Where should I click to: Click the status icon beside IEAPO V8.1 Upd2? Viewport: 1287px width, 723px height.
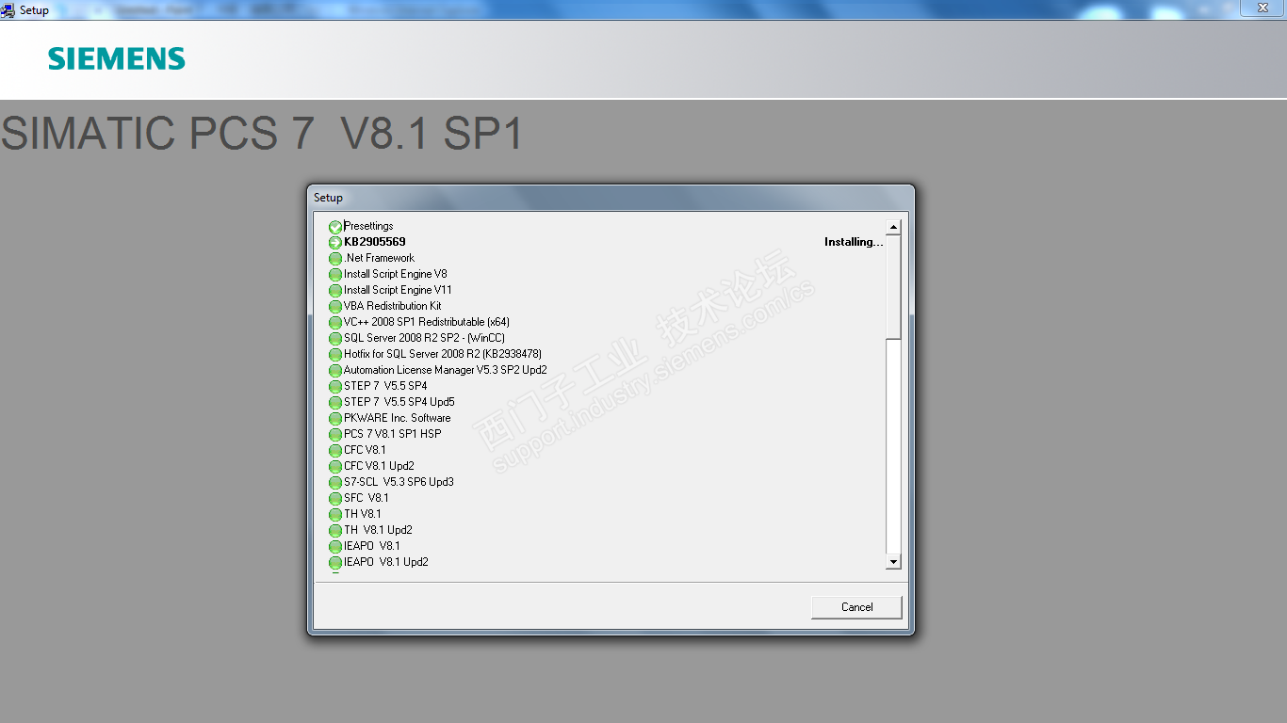[x=335, y=563]
